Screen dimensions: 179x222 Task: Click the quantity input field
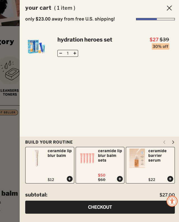(x=68, y=53)
